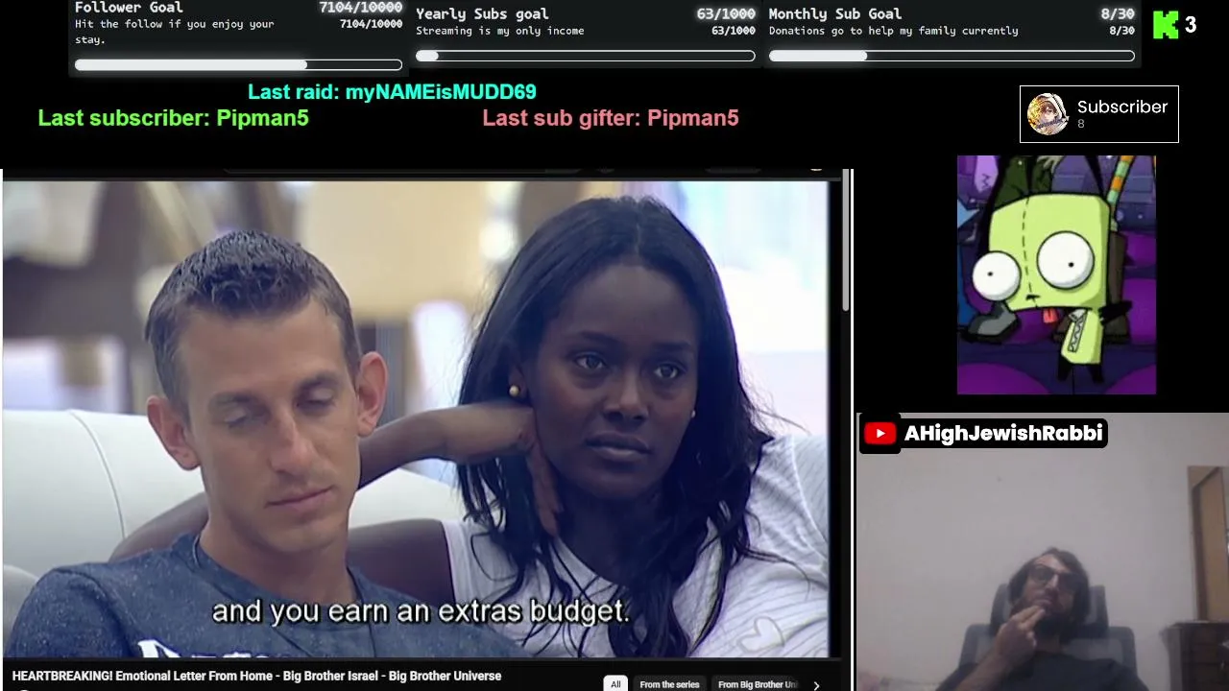Screen dimensions: 1229x691
Task: Click the Yearly Subs goal progress bar
Action: tap(586, 56)
